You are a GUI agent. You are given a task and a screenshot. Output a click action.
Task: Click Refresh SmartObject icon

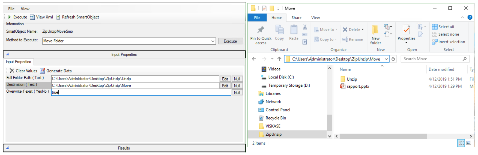click(58, 17)
